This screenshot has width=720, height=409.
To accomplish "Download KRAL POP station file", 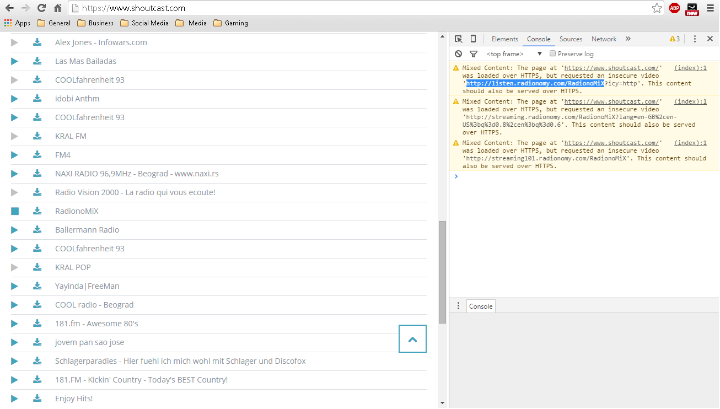I will click(x=37, y=267).
